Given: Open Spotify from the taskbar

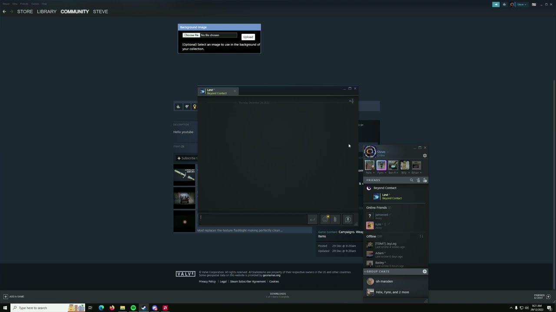Looking at the screenshot, I should (x=133, y=308).
